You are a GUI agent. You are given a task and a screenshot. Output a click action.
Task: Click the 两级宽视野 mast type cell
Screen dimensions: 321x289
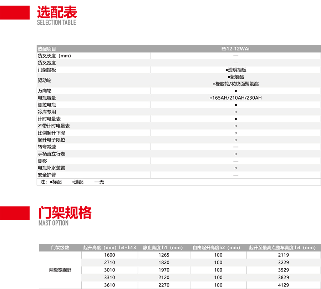60,270
